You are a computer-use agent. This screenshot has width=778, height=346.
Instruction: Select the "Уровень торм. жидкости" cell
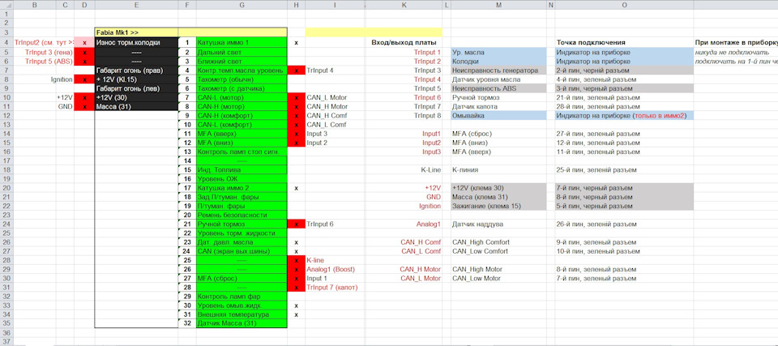click(x=242, y=233)
